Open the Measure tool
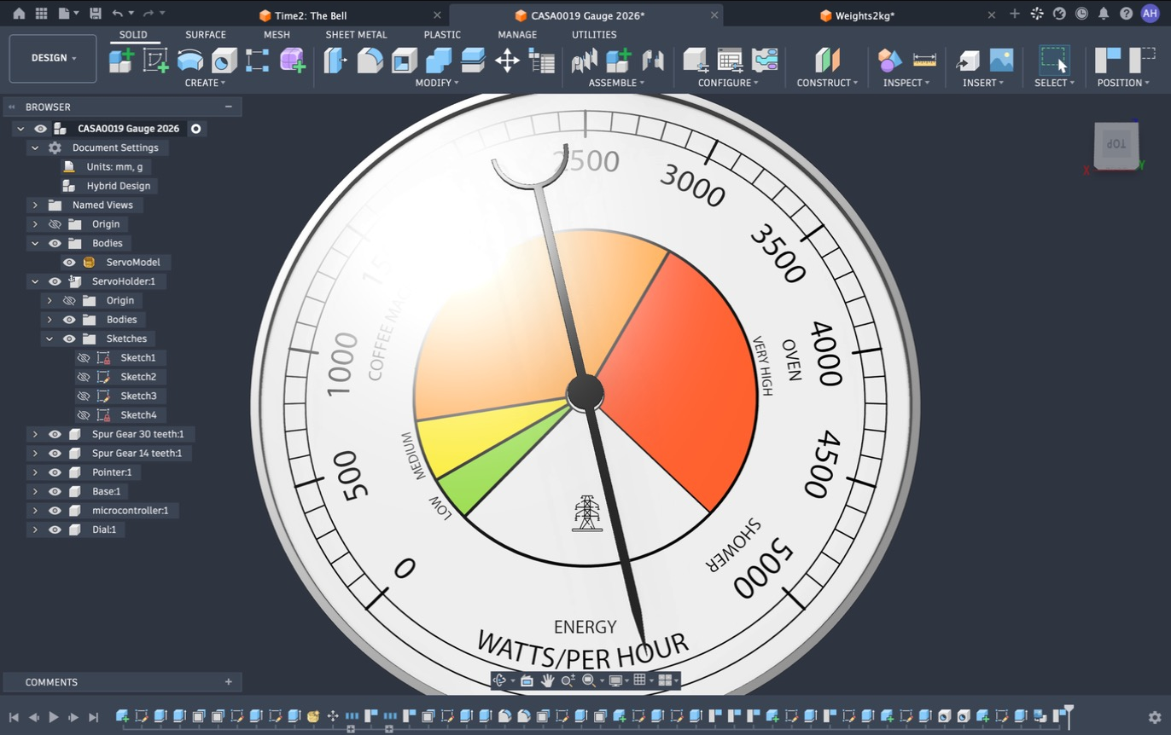 point(924,61)
